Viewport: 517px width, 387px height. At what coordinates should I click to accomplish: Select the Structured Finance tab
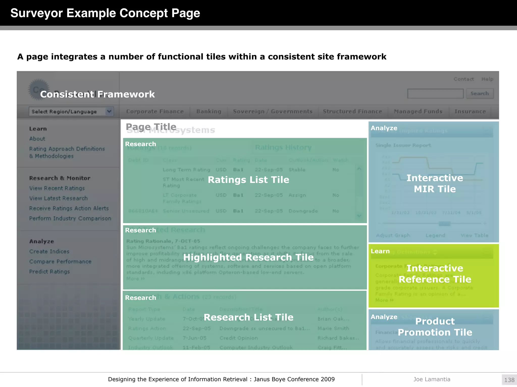point(352,111)
